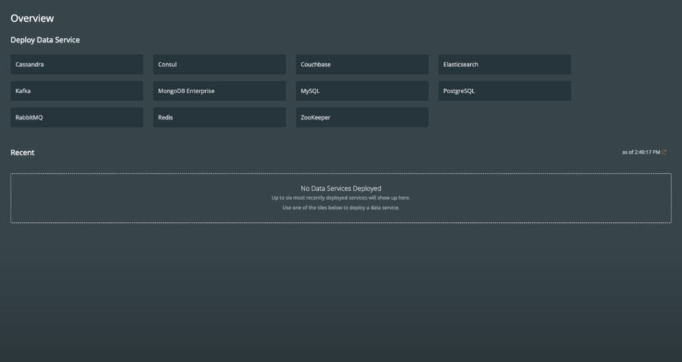Open the ZooKeeper tile
Viewport: 682px width, 362px height.
(362, 118)
